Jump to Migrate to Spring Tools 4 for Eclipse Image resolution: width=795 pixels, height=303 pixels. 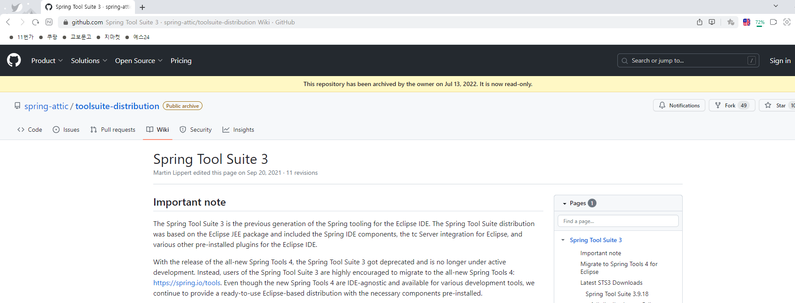619,268
